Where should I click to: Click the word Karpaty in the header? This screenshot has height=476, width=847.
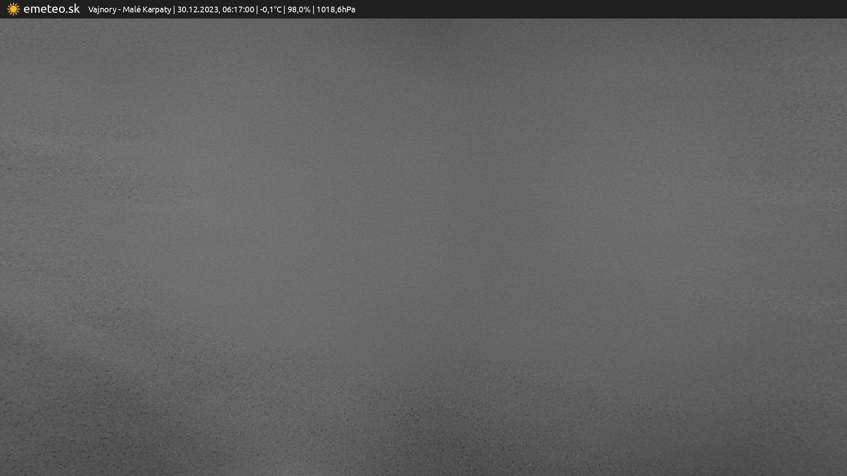[x=156, y=10]
